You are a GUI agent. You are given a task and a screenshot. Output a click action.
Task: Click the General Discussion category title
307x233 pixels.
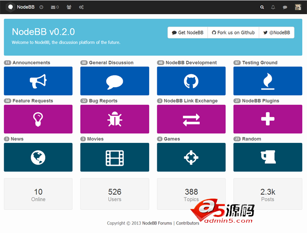(x=111, y=63)
